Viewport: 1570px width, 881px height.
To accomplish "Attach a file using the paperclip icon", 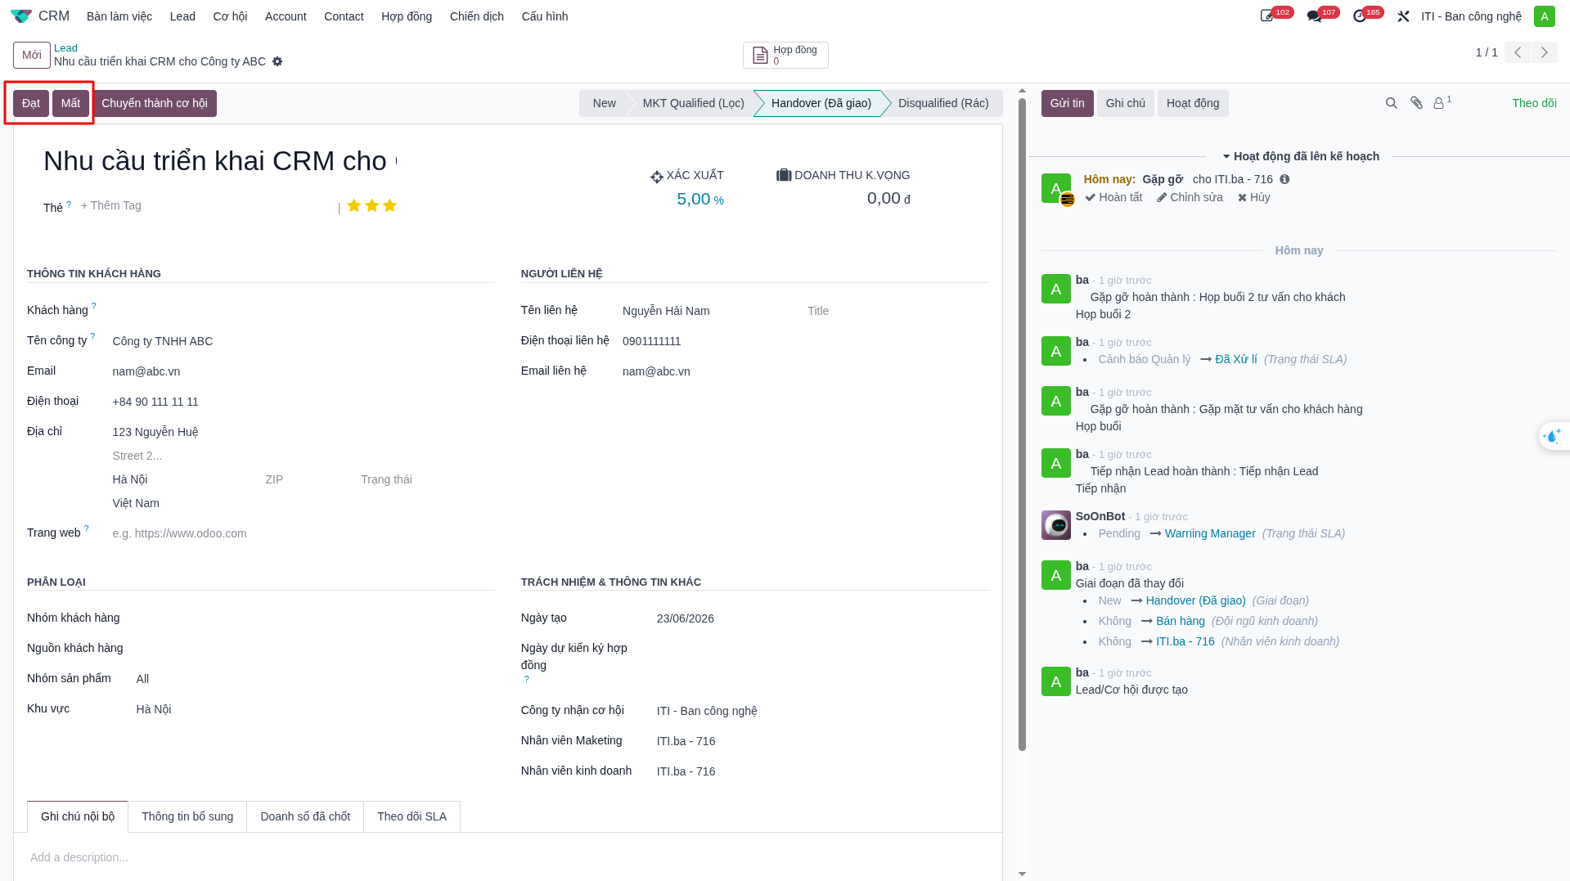I will (x=1416, y=103).
